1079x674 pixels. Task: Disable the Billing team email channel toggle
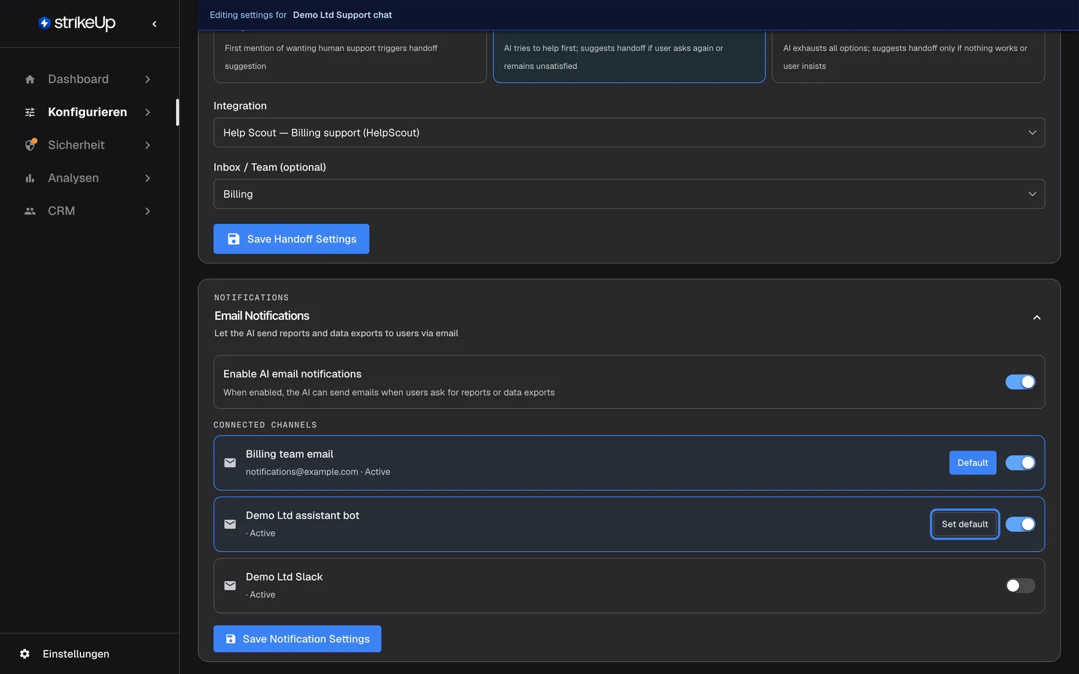point(1020,463)
